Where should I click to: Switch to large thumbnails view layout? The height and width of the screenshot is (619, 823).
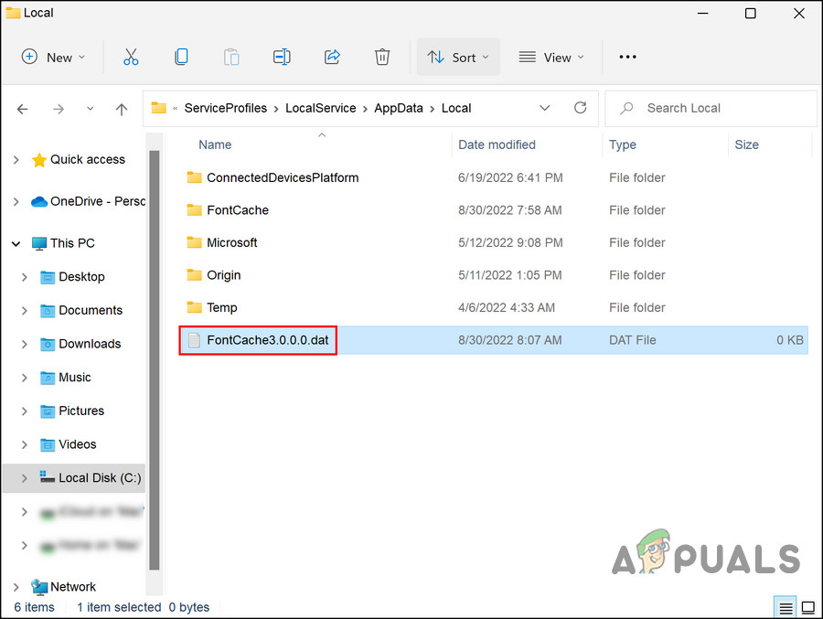tap(808, 606)
